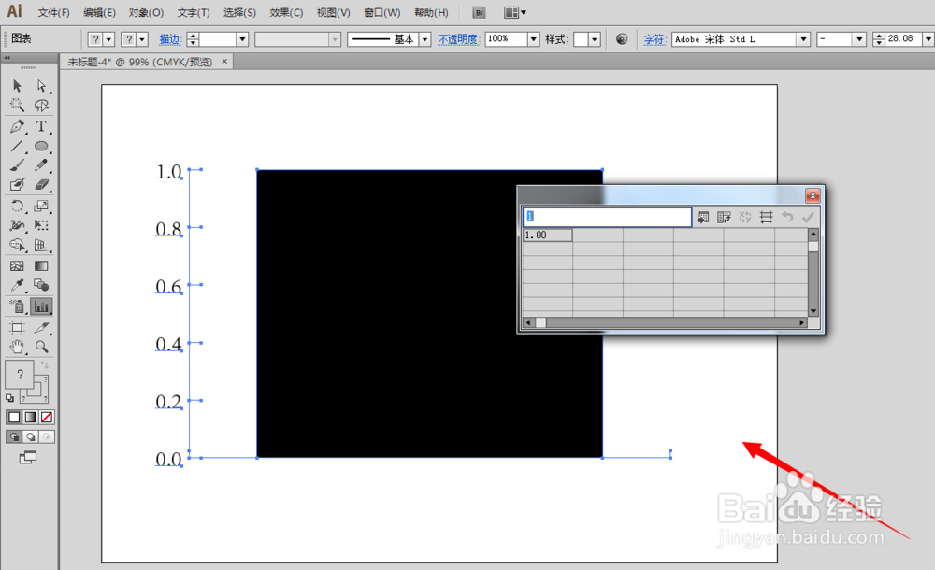Choose the Eraser tool
Screen dimensions: 935x570
[41, 185]
